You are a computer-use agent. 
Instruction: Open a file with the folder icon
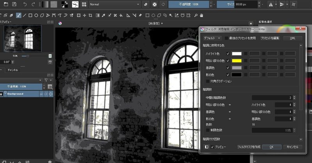coord(6,4)
